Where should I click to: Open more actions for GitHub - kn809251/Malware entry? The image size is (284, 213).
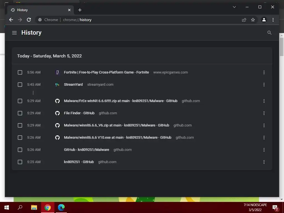point(264,150)
